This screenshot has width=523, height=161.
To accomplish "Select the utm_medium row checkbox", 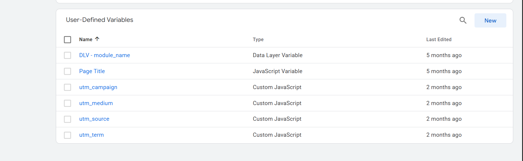I will 67,103.
